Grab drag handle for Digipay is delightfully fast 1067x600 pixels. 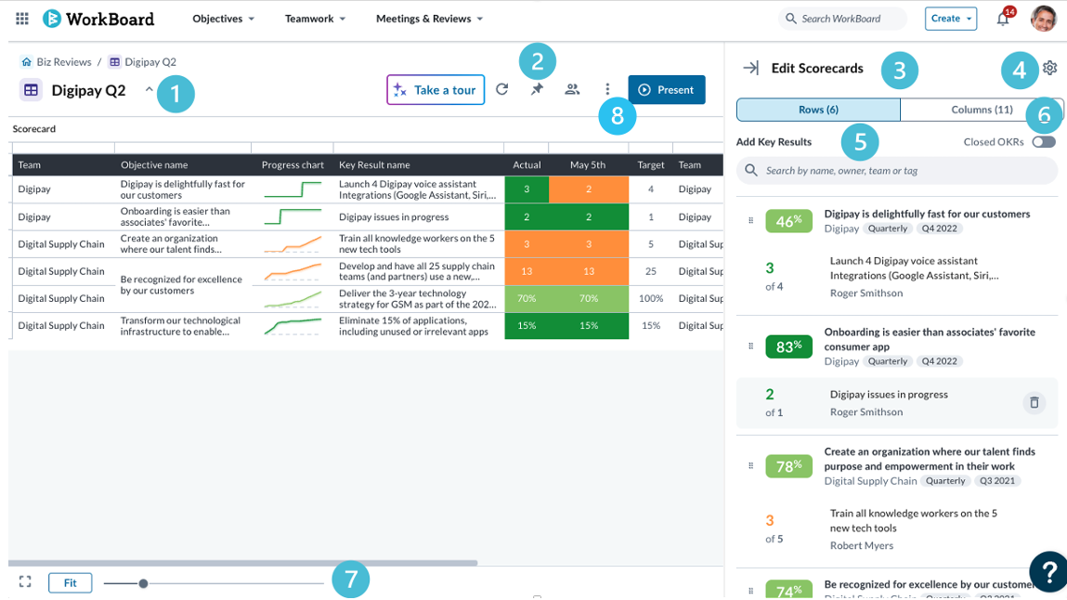[x=750, y=220]
